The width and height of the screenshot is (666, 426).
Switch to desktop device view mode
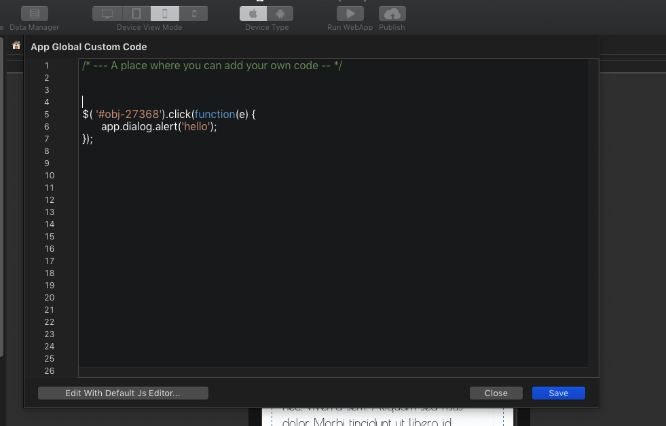pos(107,14)
